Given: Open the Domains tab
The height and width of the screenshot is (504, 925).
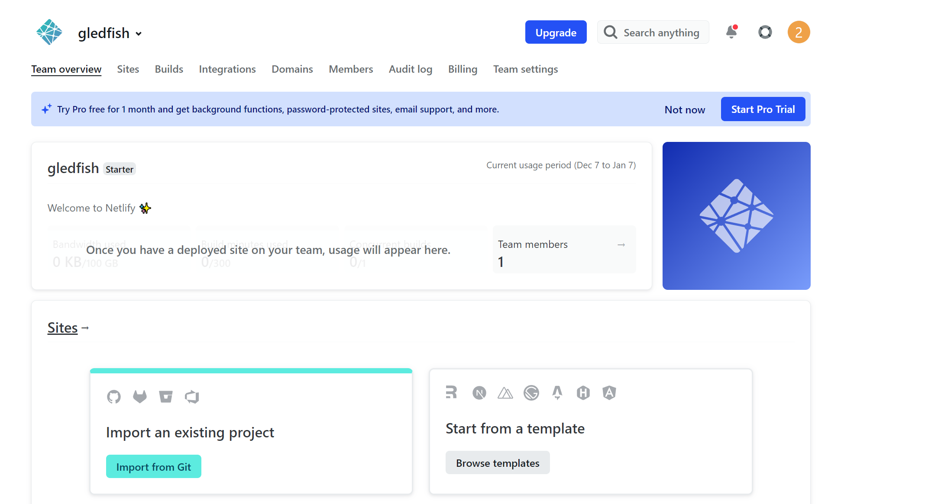Looking at the screenshot, I should coord(292,69).
